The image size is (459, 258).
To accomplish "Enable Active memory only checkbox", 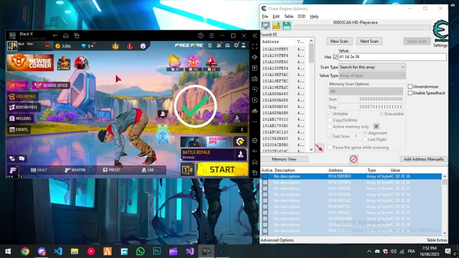I will [x=330, y=127].
